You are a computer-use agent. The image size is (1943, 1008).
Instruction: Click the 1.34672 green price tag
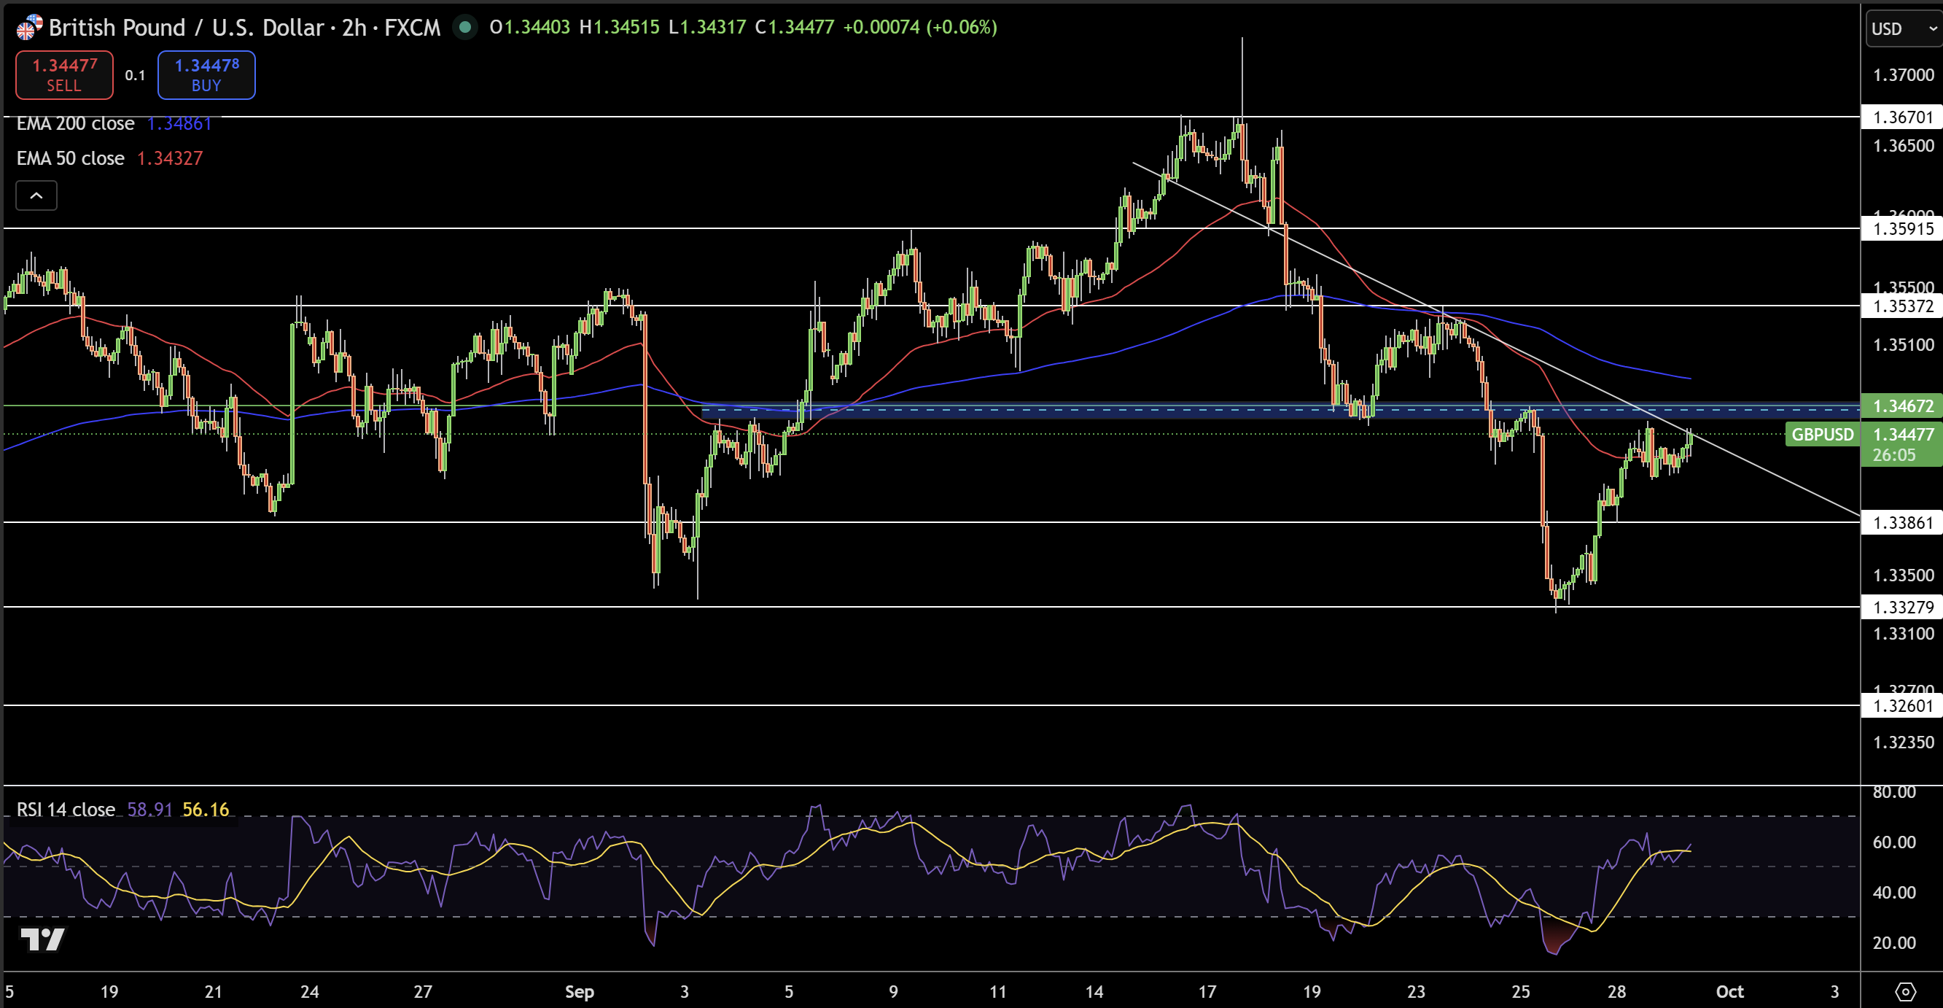tap(1902, 406)
